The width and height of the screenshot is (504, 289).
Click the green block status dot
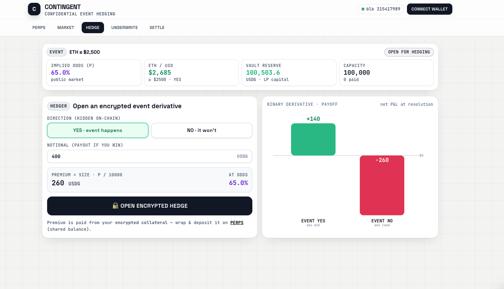click(363, 9)
